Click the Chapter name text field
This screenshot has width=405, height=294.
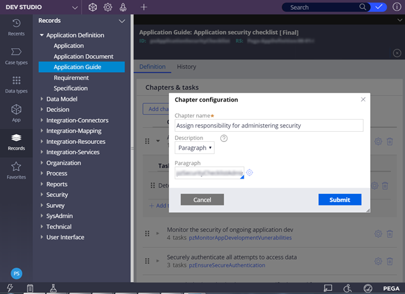pos(269,125)
